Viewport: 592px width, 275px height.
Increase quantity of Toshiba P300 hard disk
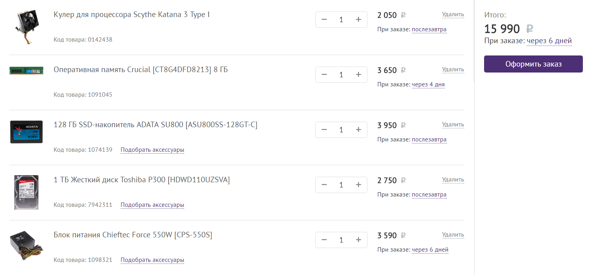click(358, 185)
